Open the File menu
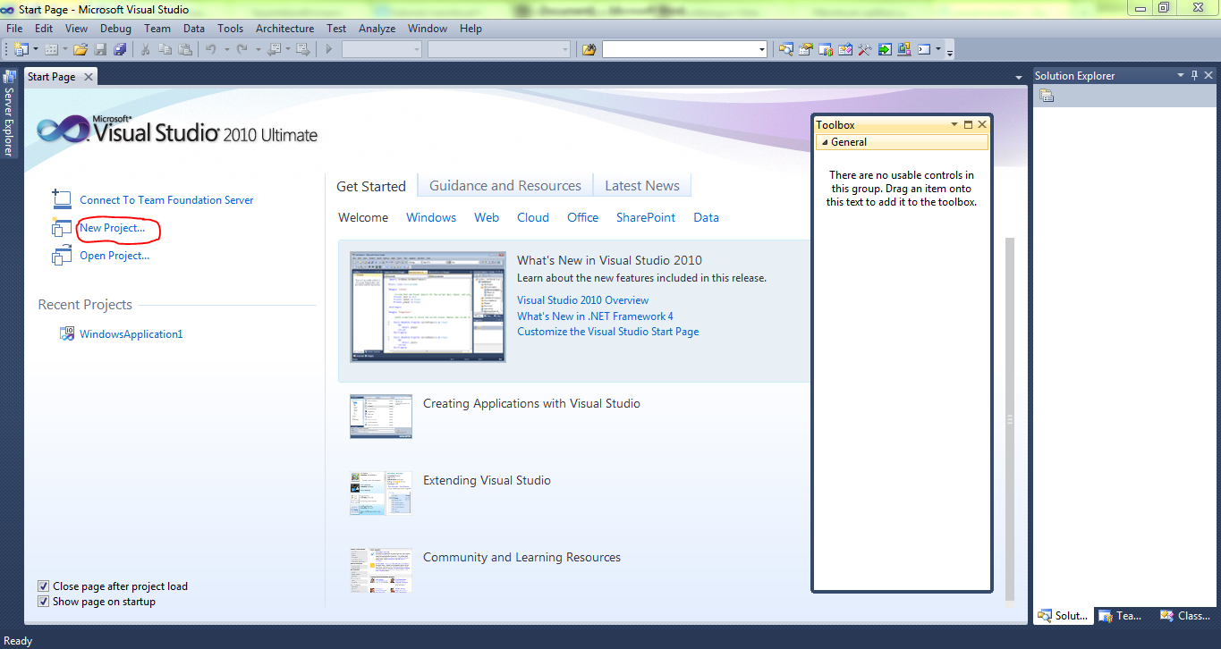 click(14, 29)
